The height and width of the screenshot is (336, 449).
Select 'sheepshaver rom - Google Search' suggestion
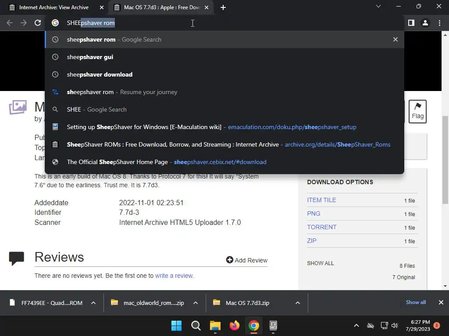224,39
